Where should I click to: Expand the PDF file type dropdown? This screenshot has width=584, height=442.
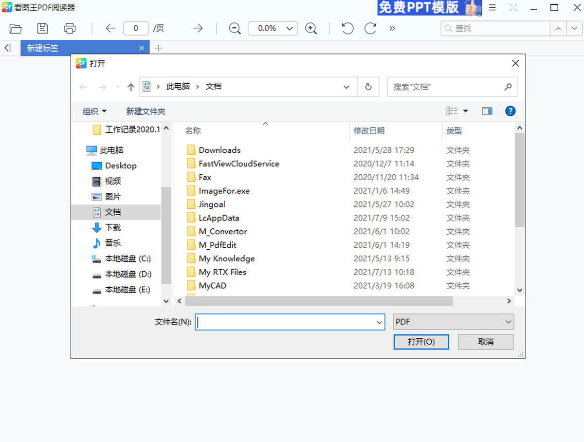pos(453,322)
